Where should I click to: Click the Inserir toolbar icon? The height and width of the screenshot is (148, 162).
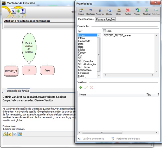pyautogui.click(x=81, y=10)
